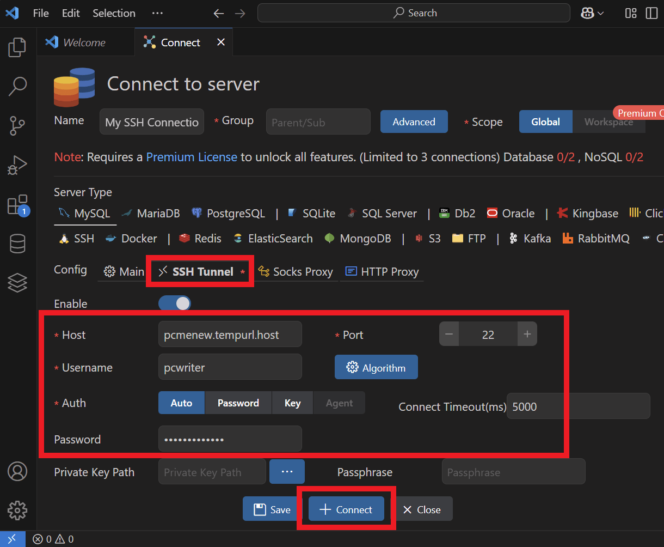Viewport: 664px width, 547px height.
Task: Open Source Control view in activity bar
Action: click(17, 125)
